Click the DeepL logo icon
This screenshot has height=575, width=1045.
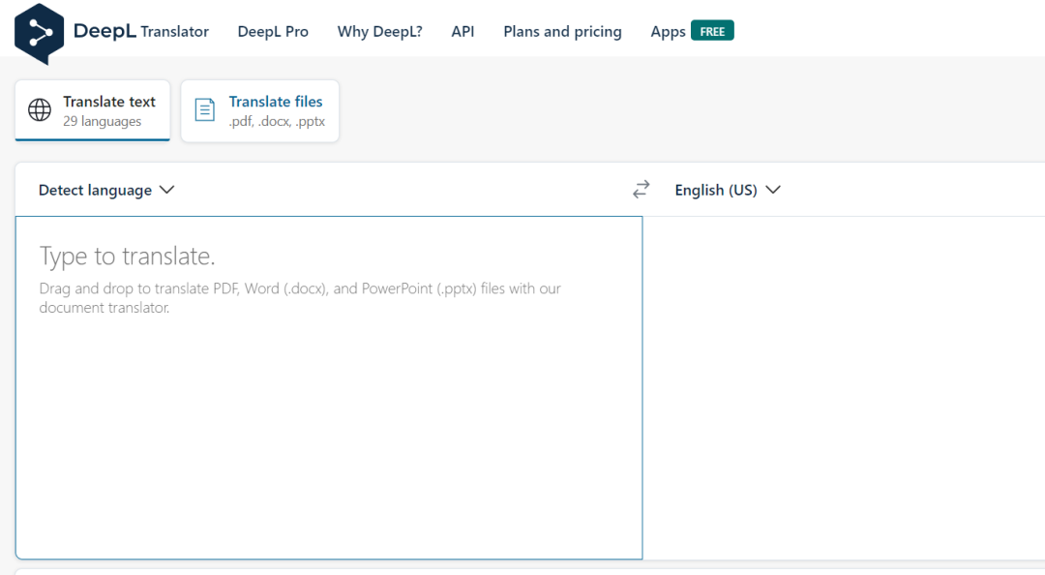(40, 32)
